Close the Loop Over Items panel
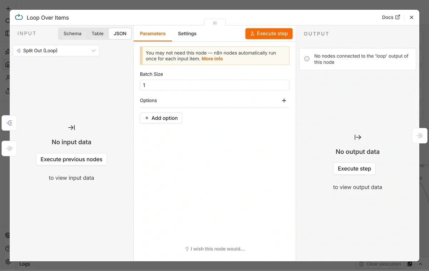429x271 pixels. pos(411,18)
